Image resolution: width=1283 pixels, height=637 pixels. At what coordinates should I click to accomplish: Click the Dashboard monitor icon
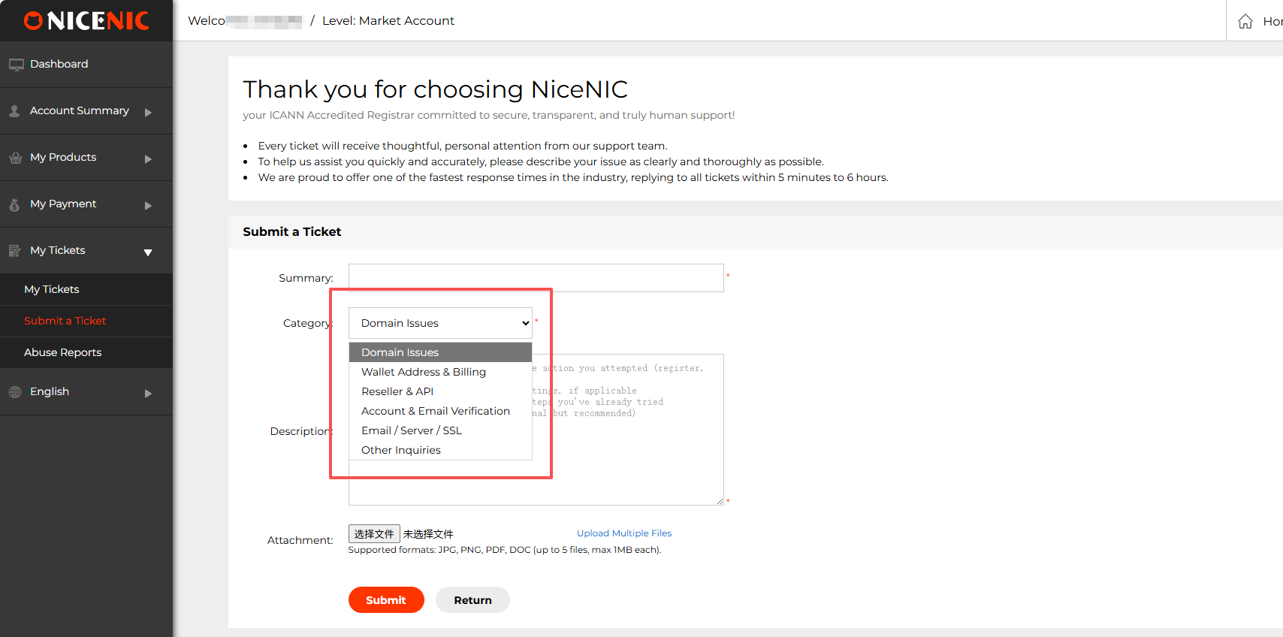[x=16, y=65]
